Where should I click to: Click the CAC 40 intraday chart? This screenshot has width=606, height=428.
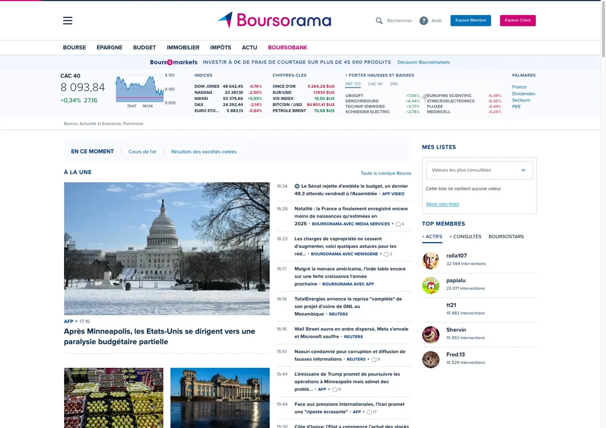point(139,89)
